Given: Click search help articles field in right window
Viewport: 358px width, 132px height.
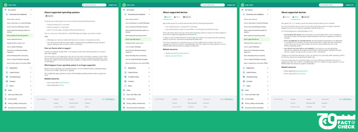Looking at the screenshot, I should pos(331,5).
